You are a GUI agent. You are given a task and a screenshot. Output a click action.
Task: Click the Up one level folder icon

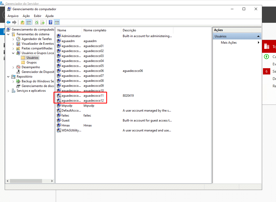click(x=22, y=22)
